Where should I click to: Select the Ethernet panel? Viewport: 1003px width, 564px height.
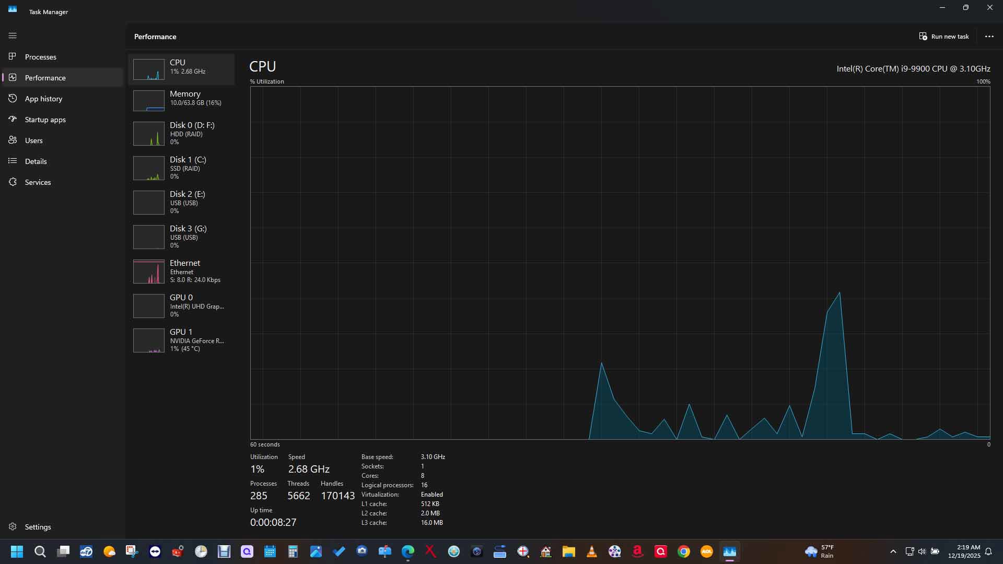(181, 271)
